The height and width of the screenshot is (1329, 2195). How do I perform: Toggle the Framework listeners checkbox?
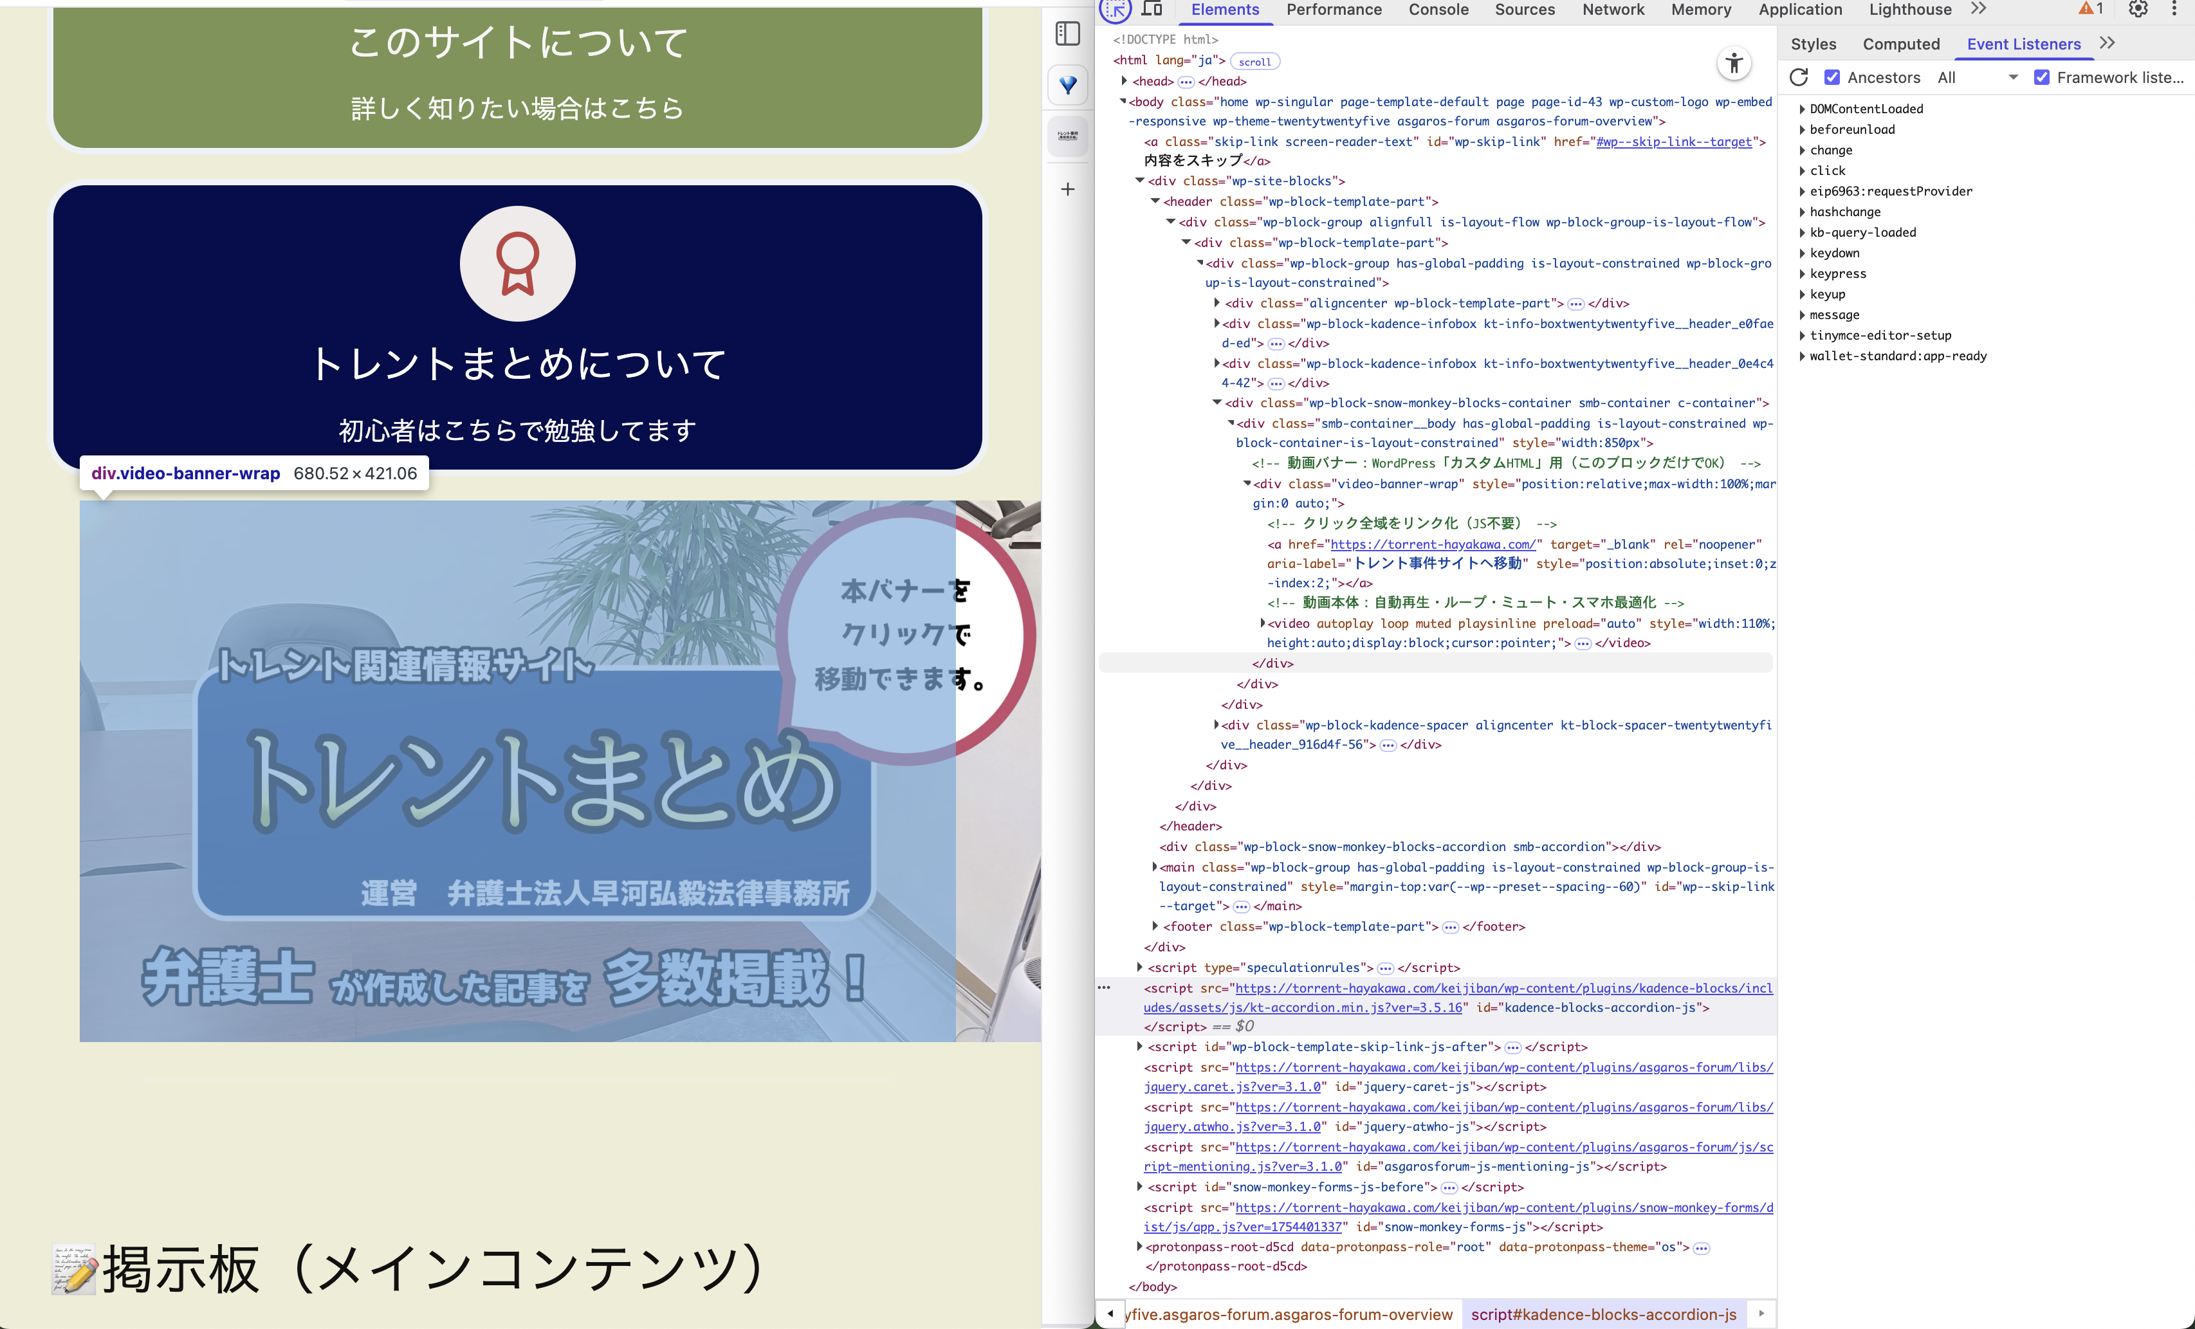coord(2042,77)
